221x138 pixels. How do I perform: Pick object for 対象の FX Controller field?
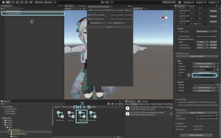pos(131,19)
